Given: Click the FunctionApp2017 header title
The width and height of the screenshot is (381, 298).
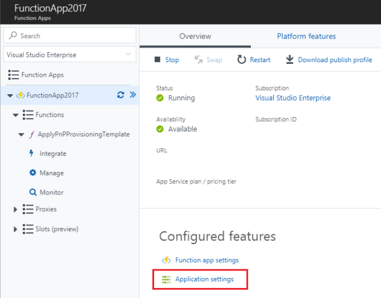Looking at the screenshot, I should tap(50, 8).
